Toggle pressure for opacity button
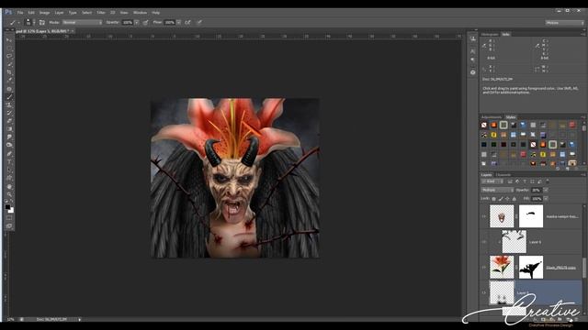Image resolution: width=588 pixels, height=330 pixels. [145, 22]
